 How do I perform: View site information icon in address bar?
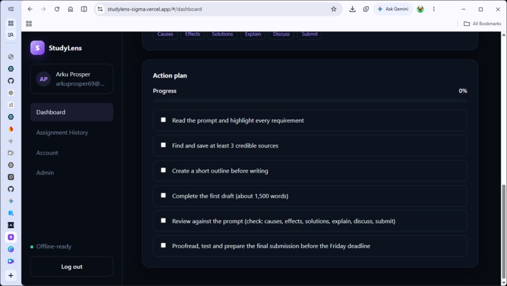click(x=100, y=9)
